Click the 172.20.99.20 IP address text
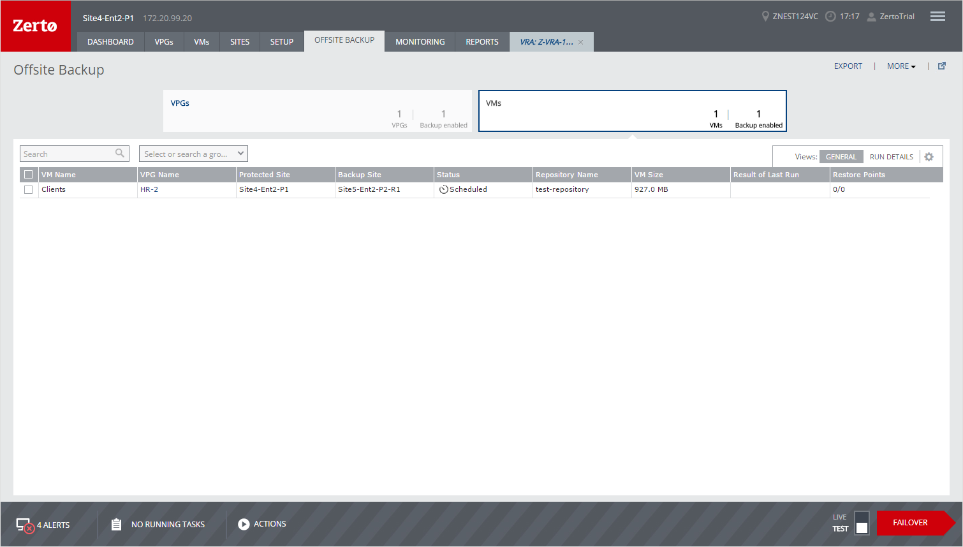The height and width of the screenshot is (547, 963). point(167,18)
